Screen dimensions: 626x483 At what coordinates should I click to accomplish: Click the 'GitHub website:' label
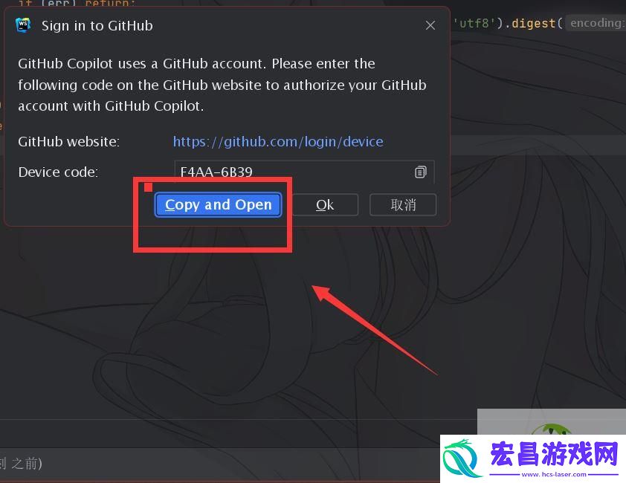[68, 142]
